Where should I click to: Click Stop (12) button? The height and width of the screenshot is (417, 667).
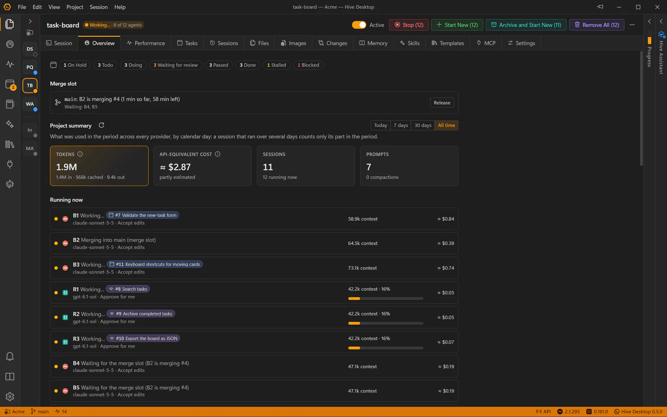coord(409,25)
